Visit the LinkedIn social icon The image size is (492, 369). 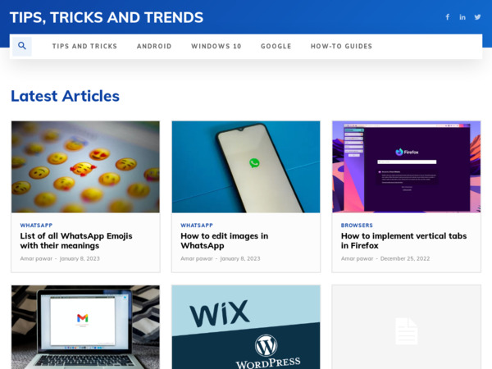pos(462,17)
